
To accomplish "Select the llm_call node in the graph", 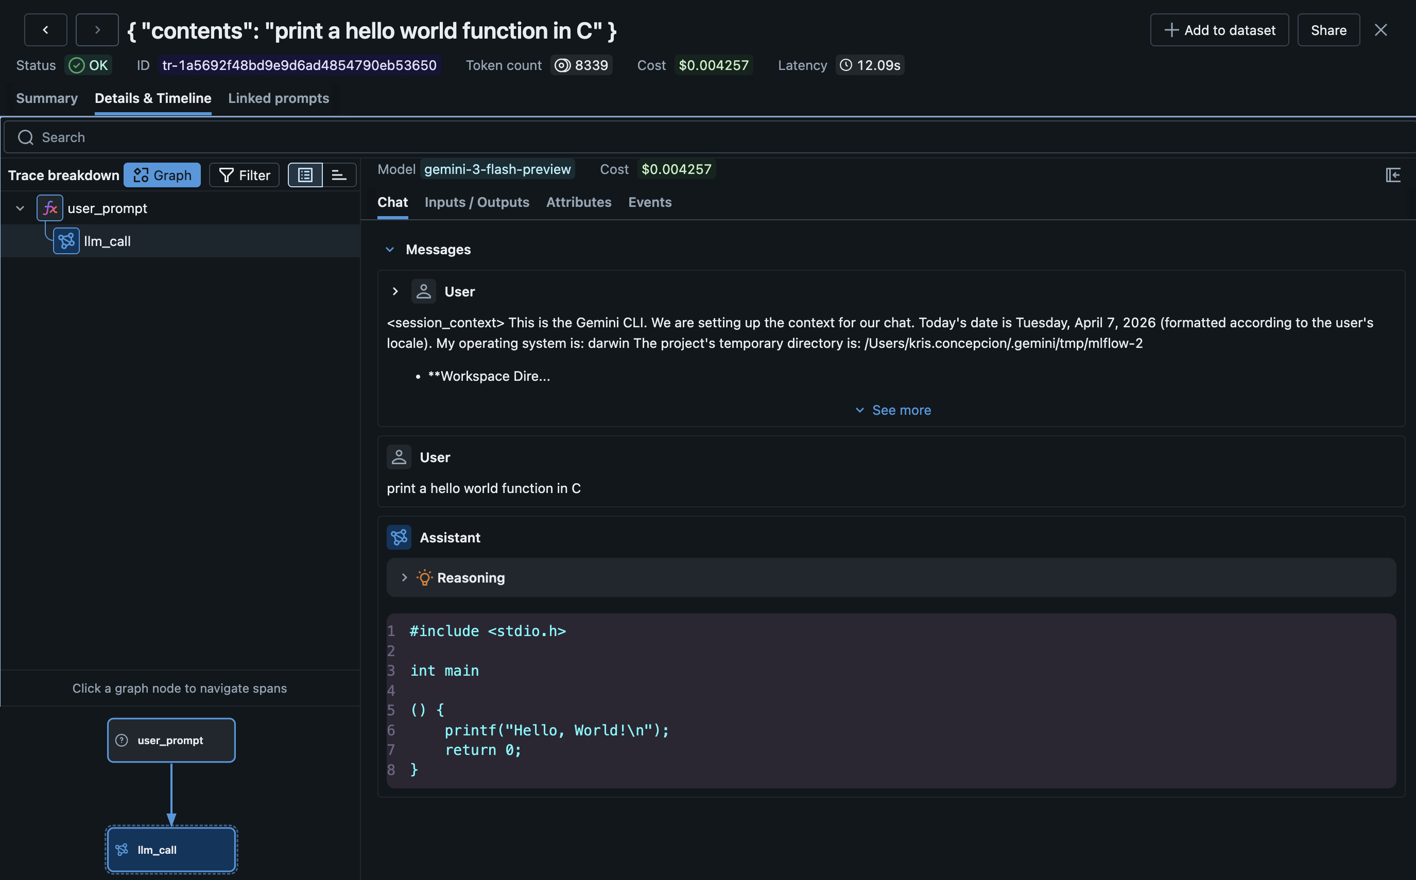I will click(x=171, y=850).
